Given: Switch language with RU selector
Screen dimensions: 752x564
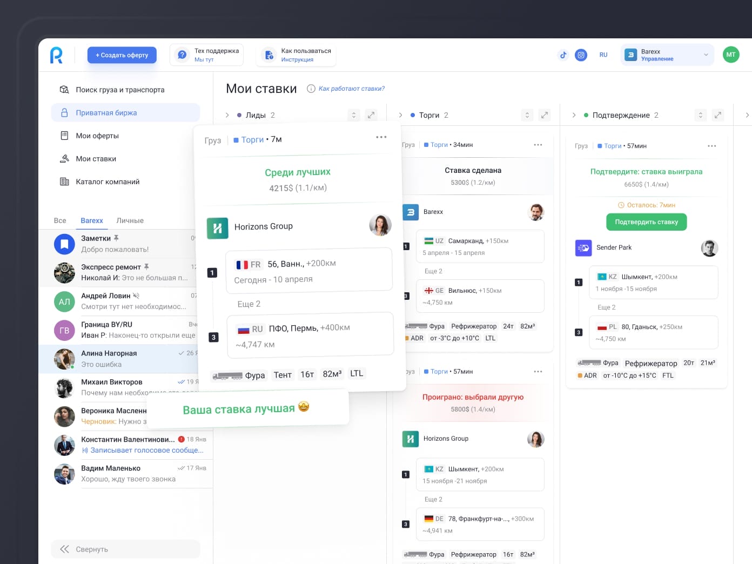Looking at the screenshot, I should pos(603,55).
